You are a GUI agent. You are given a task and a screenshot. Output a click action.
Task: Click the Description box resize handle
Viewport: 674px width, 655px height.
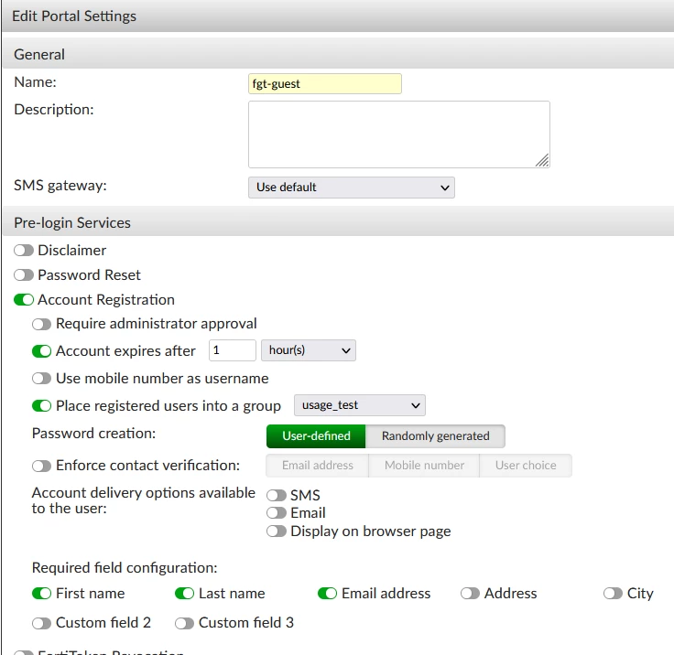(x=542, y=160)
